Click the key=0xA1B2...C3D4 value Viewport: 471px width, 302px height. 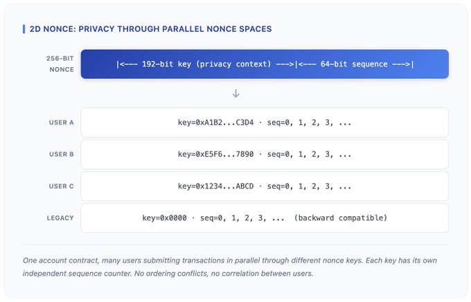[215, 123]
